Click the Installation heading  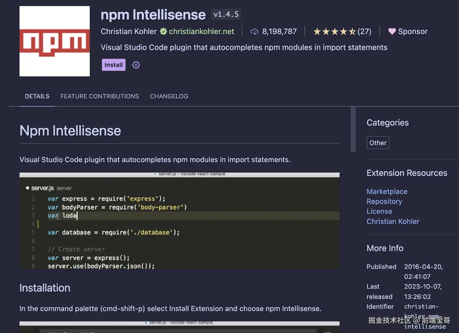pos(45,288)
